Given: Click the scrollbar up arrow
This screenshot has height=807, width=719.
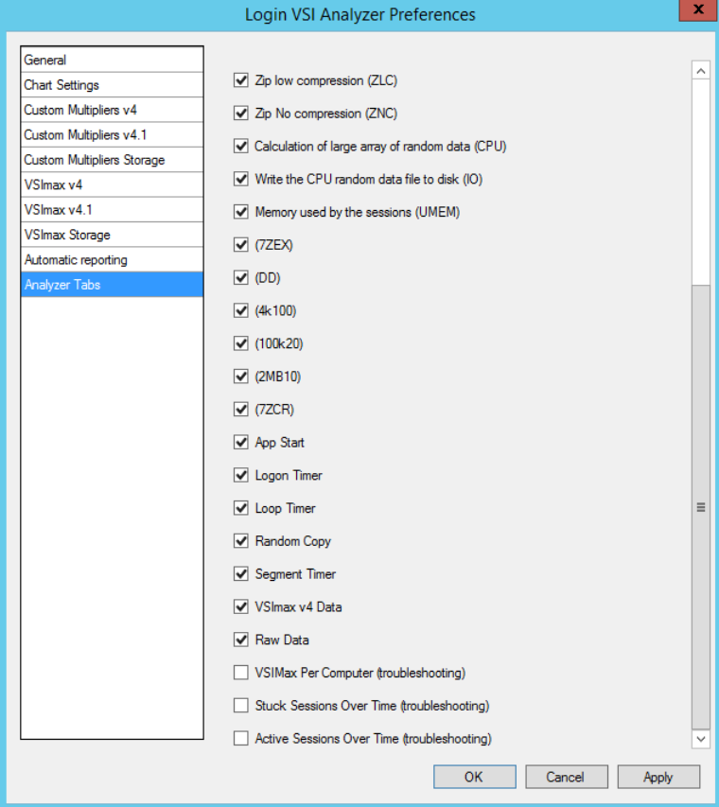Looking at the screenshot, I should click(x=701, y=71).
